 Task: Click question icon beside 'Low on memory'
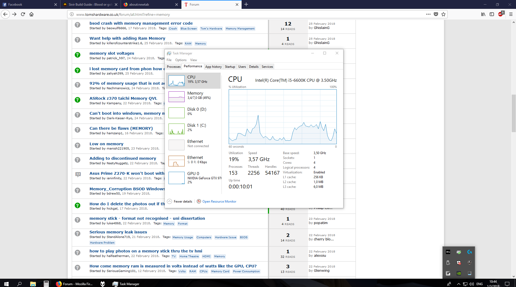click(x=77, y=146)
